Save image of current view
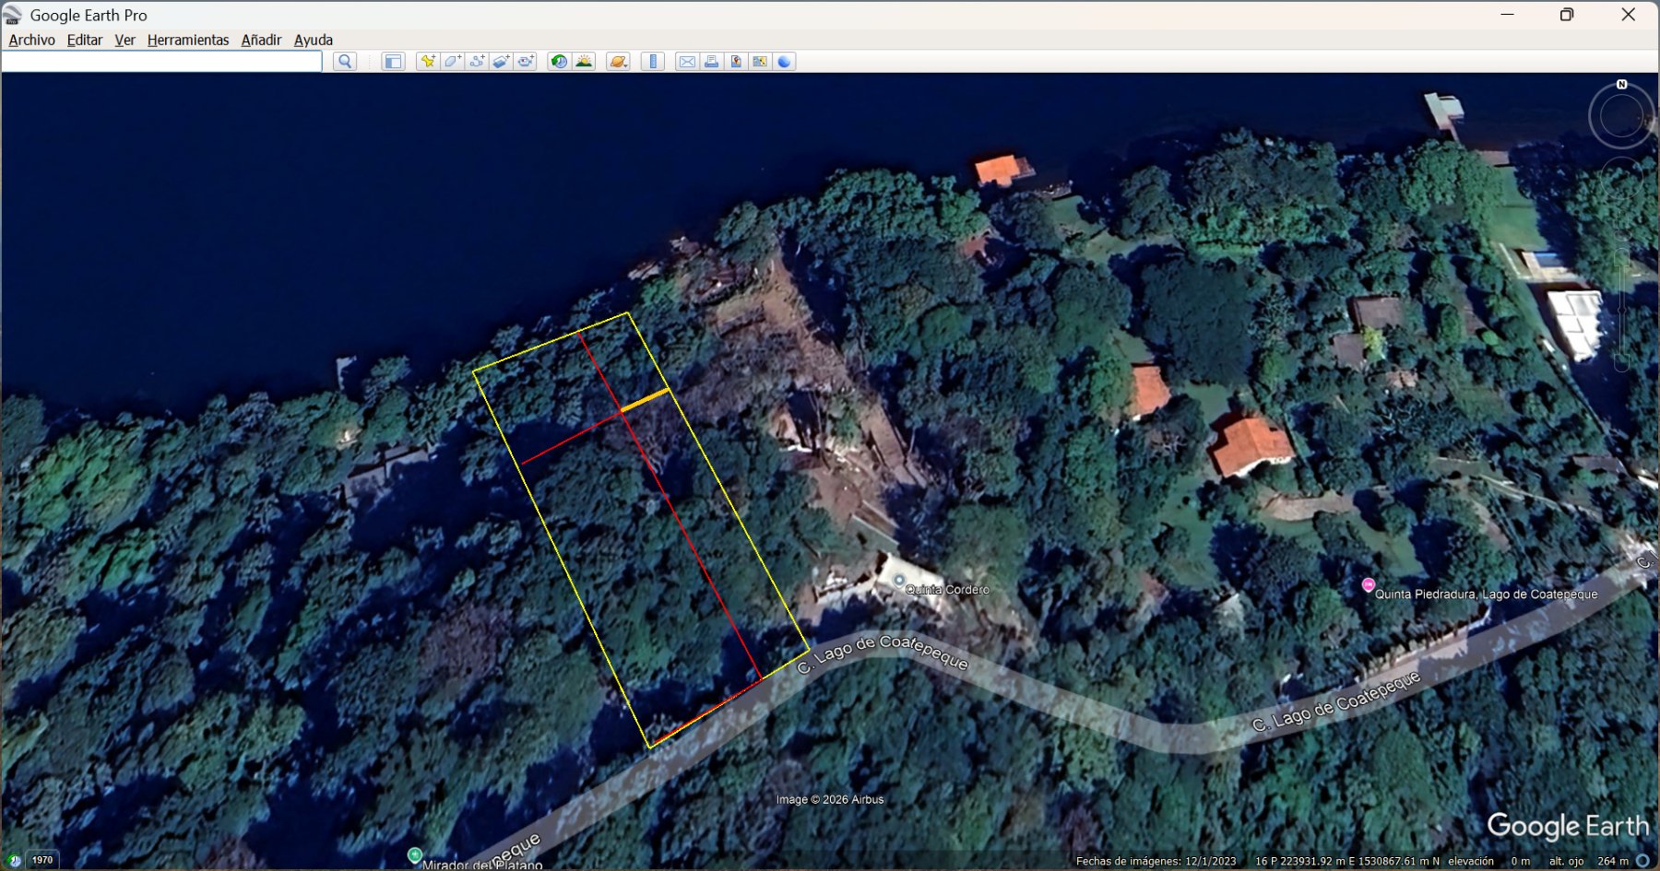This screenshot has height=871, width=1660. point(736,62)
